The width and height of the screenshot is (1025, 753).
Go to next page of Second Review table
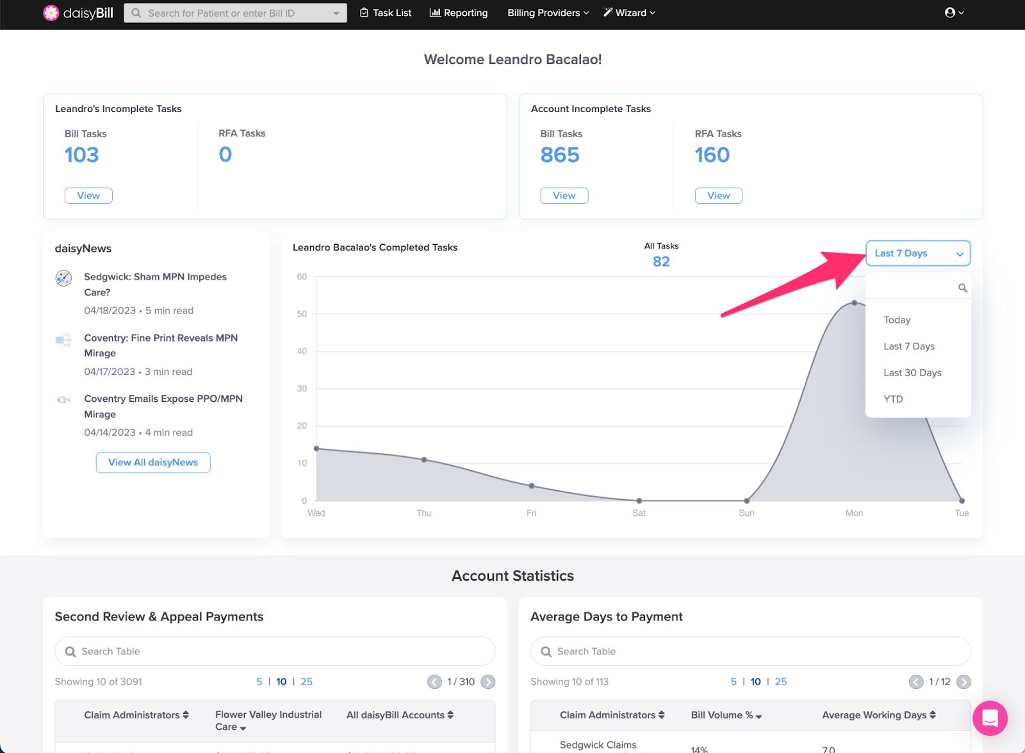(488, 682)
